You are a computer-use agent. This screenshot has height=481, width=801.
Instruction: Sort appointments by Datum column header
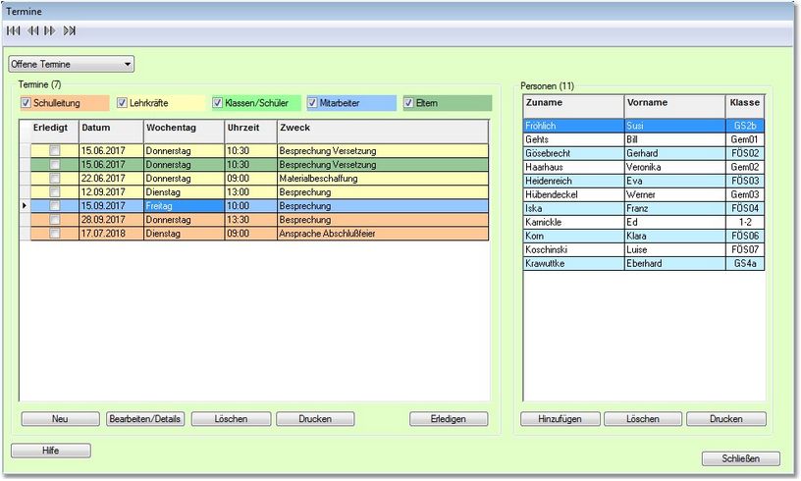(x=110, y=131)
